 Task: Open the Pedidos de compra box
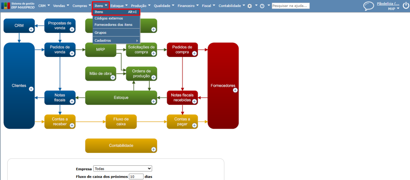182,50
